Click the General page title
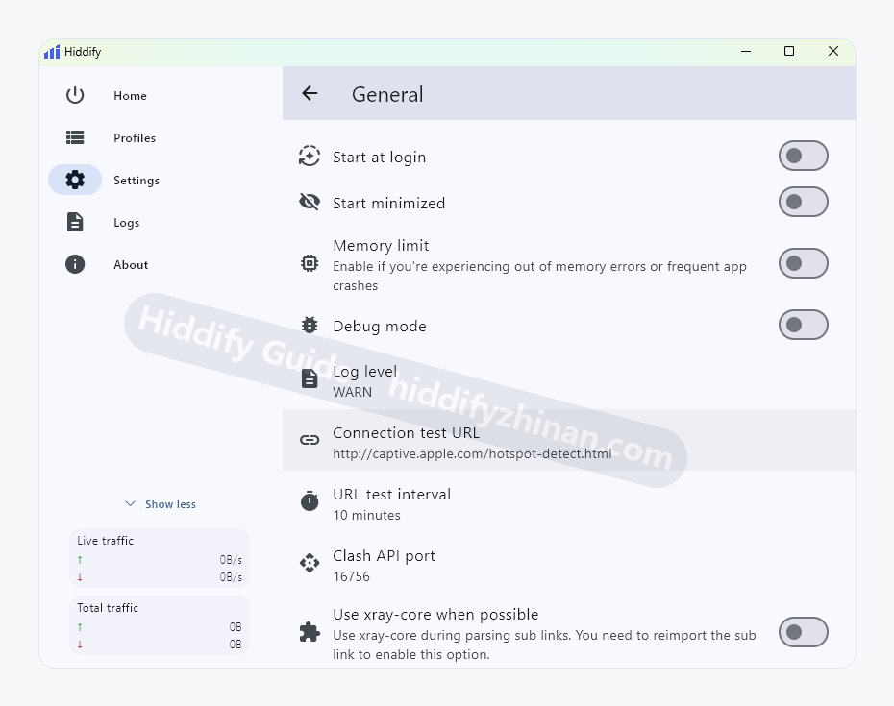Screen dimensions: 894x706 point(387,94)
